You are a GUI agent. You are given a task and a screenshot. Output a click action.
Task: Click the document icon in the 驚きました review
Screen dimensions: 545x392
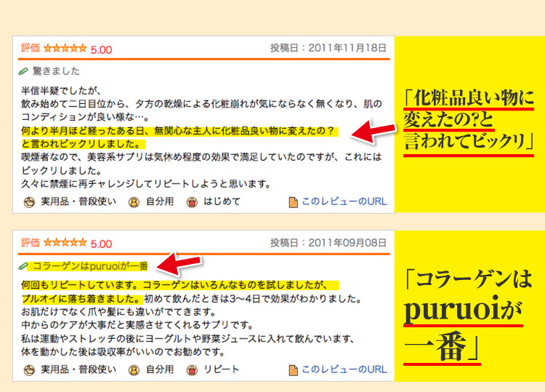294,201
